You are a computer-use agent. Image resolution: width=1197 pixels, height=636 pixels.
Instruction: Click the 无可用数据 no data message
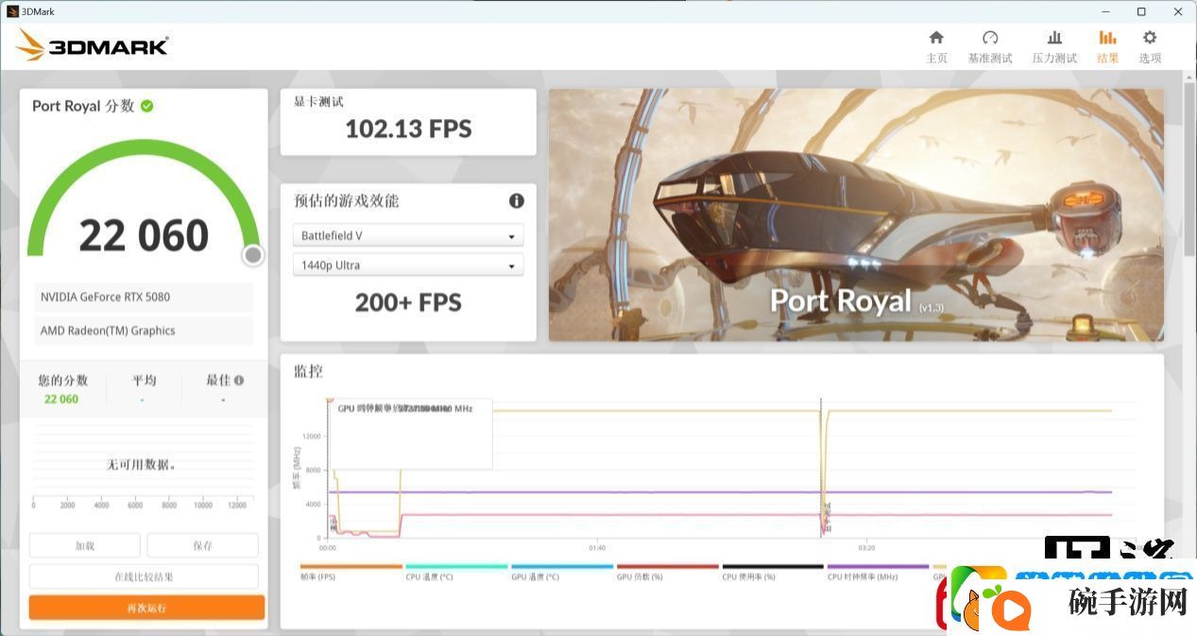[x=142, y=465]
